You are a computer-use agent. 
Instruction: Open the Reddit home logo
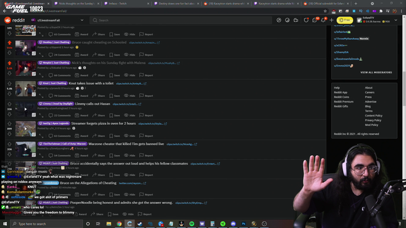click(x=15, y=20)
